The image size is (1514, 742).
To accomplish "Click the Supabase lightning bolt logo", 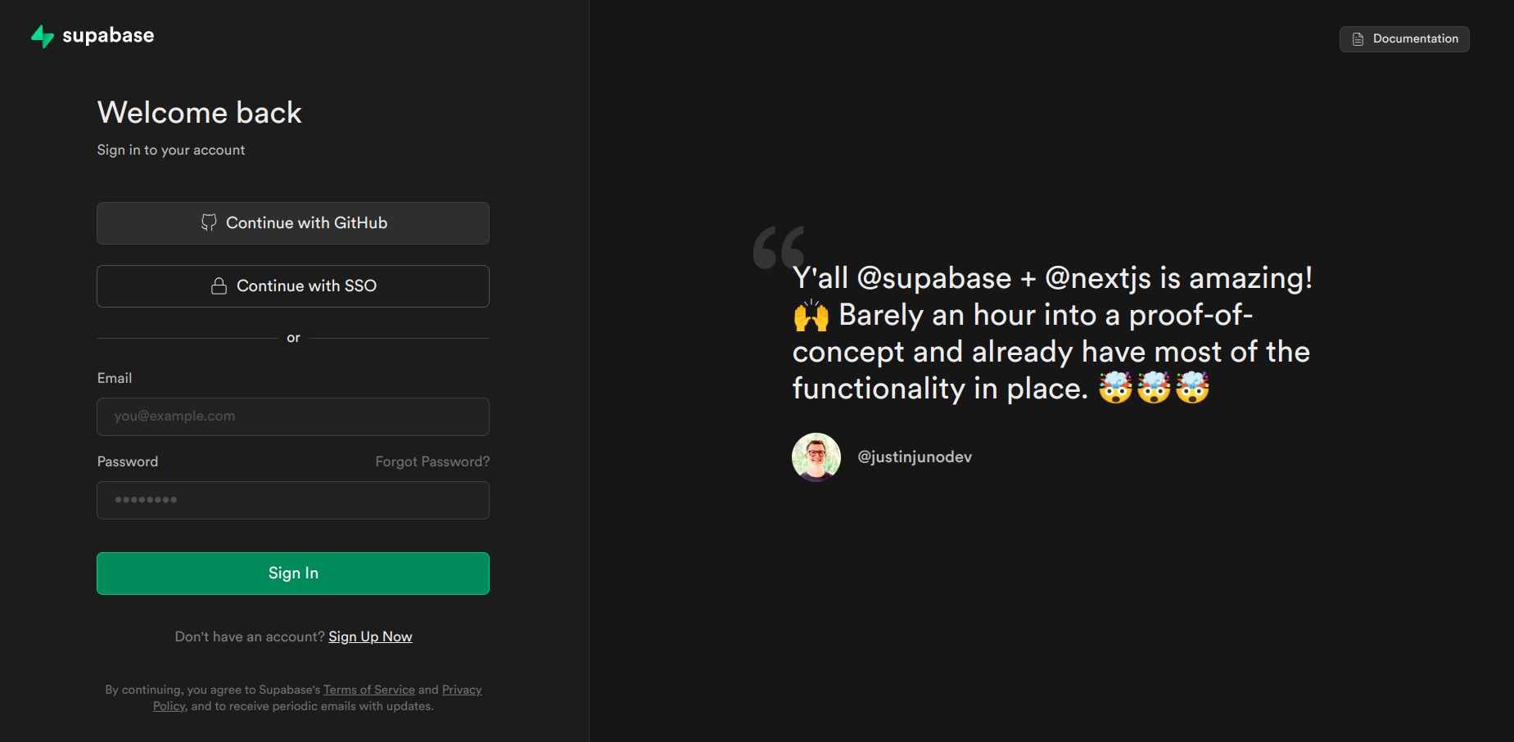I will click(x=42, y=36).
